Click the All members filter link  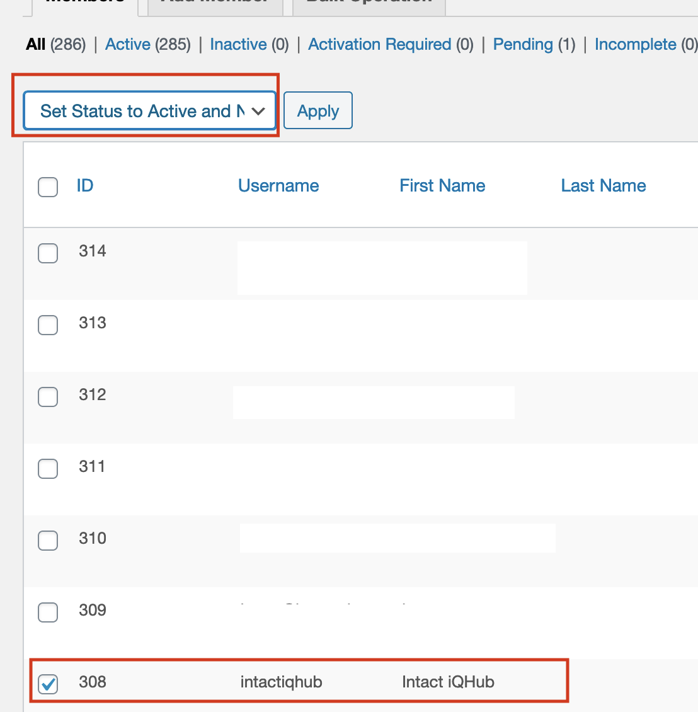[35, 44]
